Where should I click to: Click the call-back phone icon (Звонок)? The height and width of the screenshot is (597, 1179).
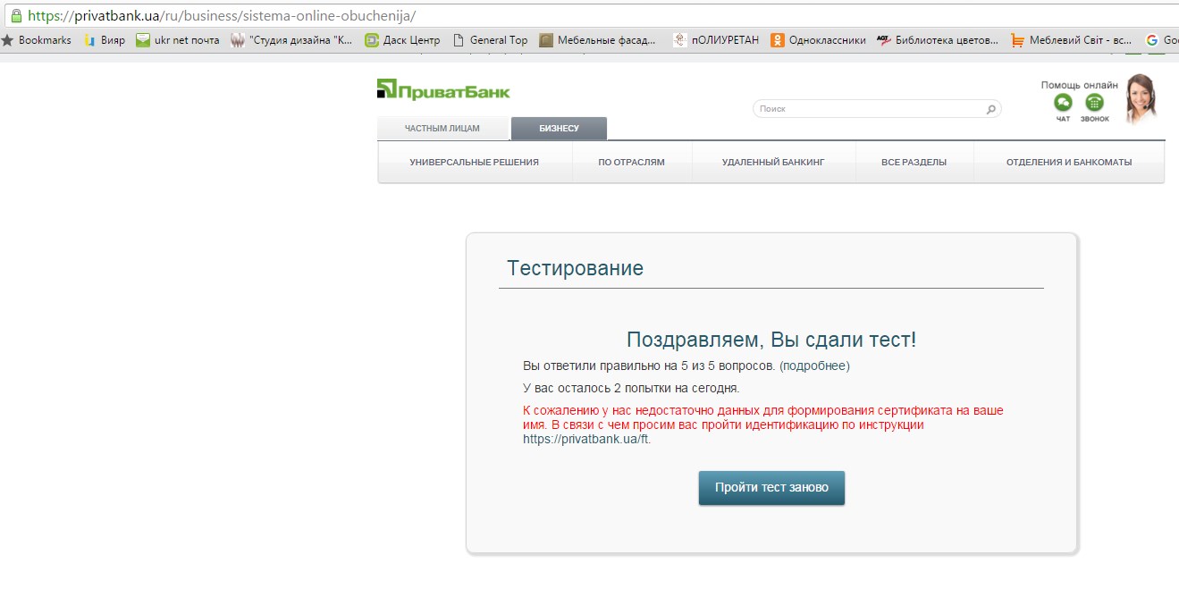pyautogui.click(x=1094, y=103)
